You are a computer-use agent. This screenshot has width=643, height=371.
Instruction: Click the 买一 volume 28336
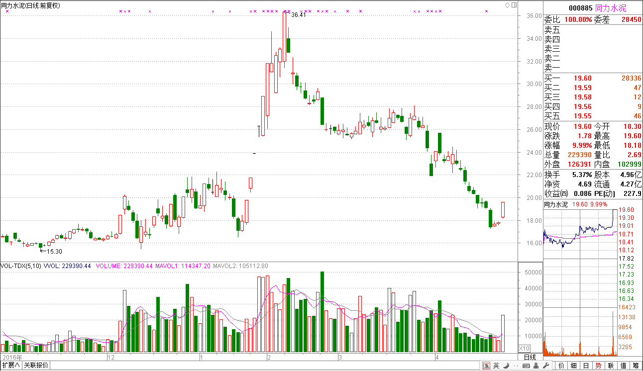tap(632, 78)
